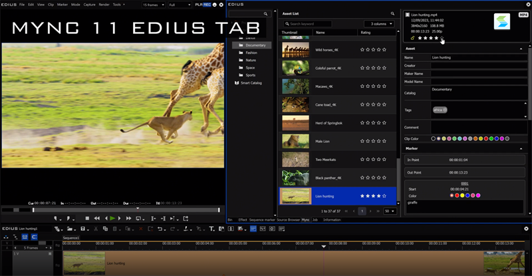Image resolution: width=532 pixels, height=276 pixels.
Task: Click the Open project folder icon
Action: 70,229
